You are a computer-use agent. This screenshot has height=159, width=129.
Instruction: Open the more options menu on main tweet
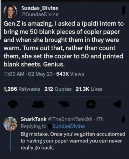pyautogui.click(x=124, y=10)
